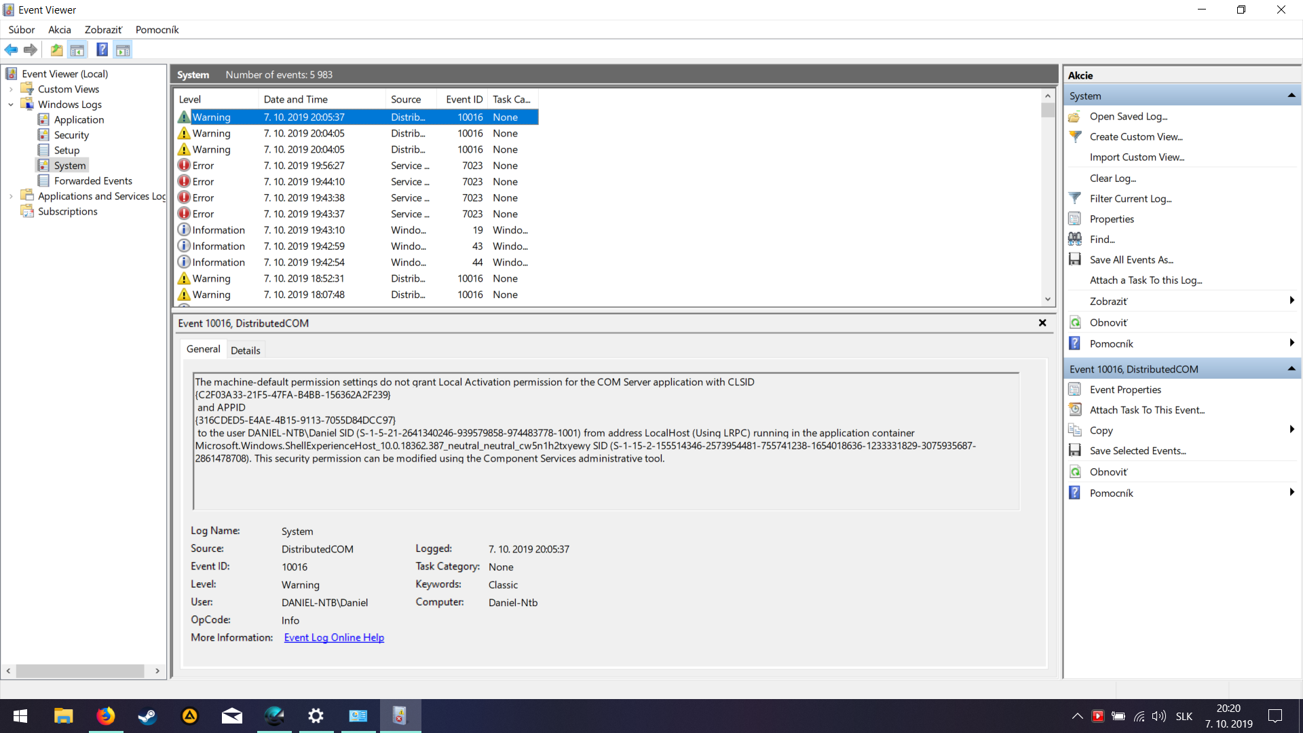Click the Find binoculars icon
Screen dimensions: 1303x733
click(x=1075, y=239)
